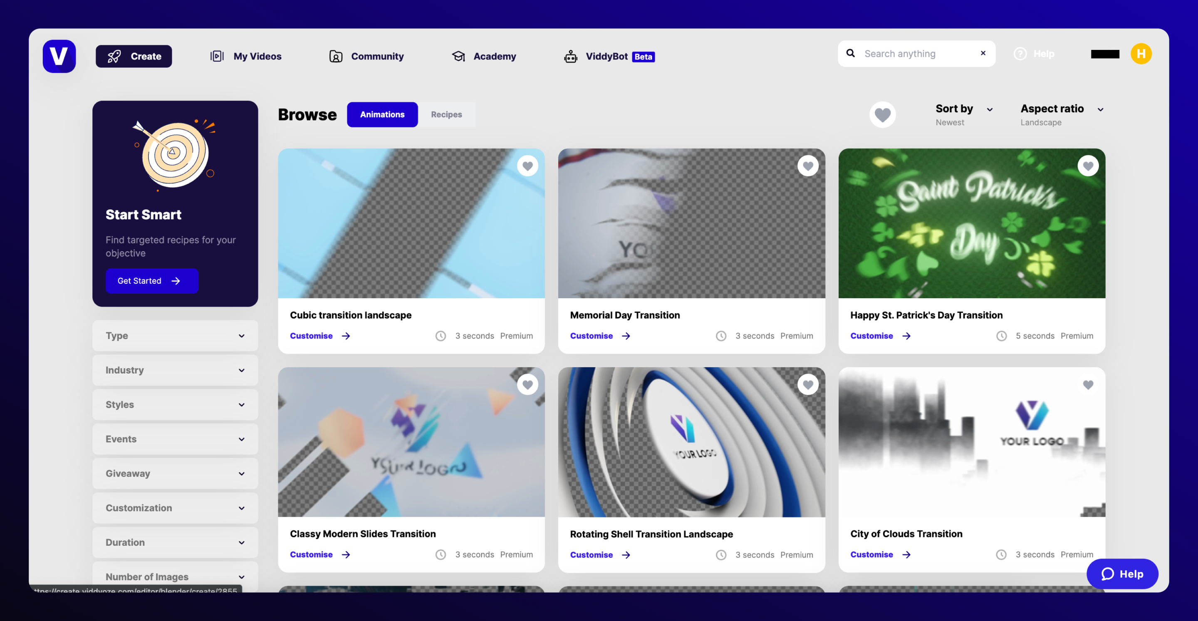
Task: Expand the Customization filter
Action: (x=175, y=507)
